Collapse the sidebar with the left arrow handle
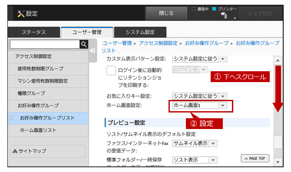 click(93, 51)
